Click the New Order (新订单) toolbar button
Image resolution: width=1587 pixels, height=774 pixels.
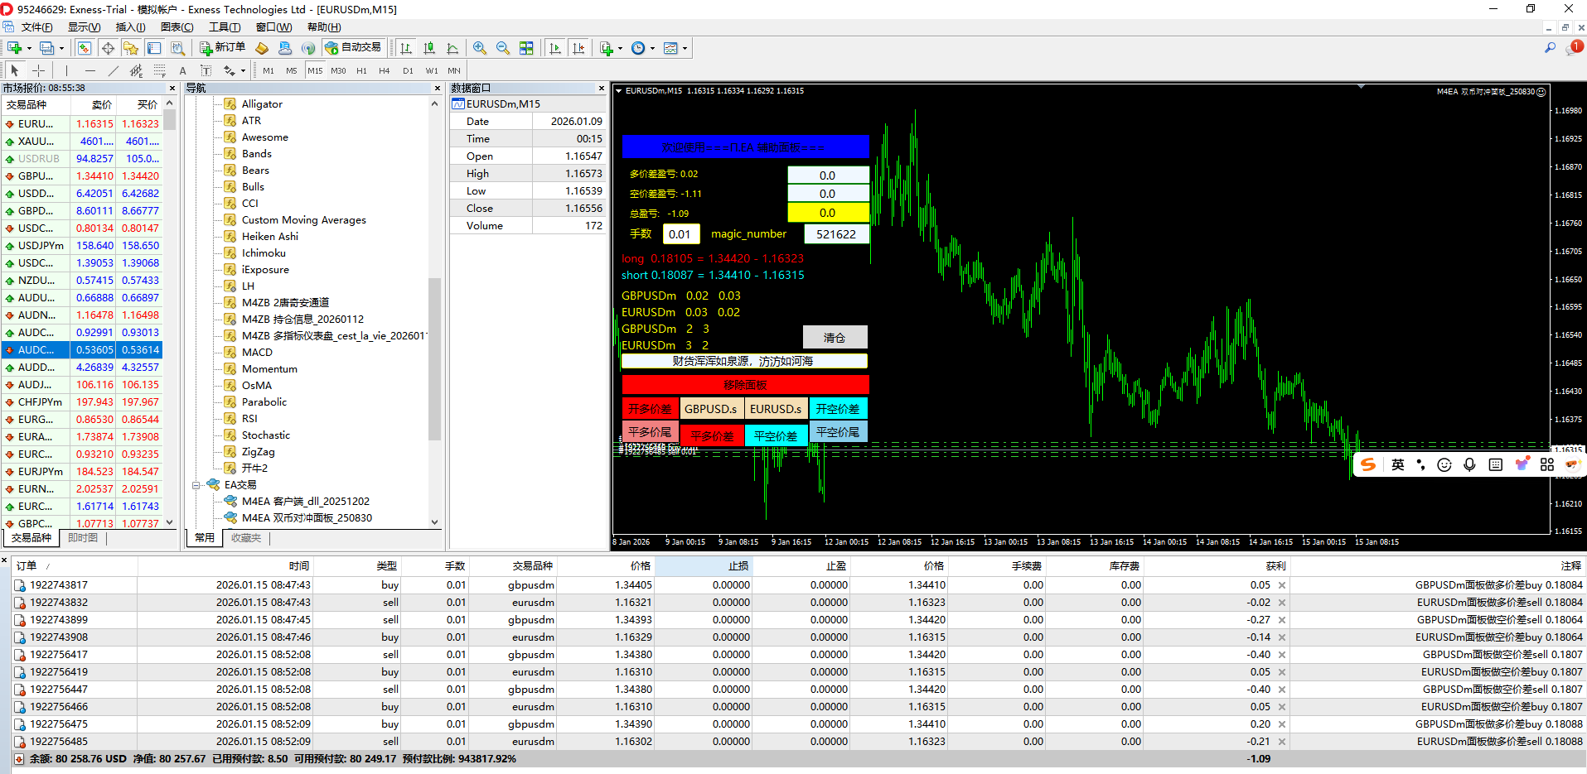(222, 48)
